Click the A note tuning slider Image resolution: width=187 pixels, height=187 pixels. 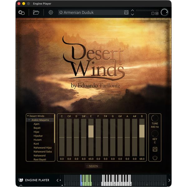pyautogui.click(x=127, y=137)
